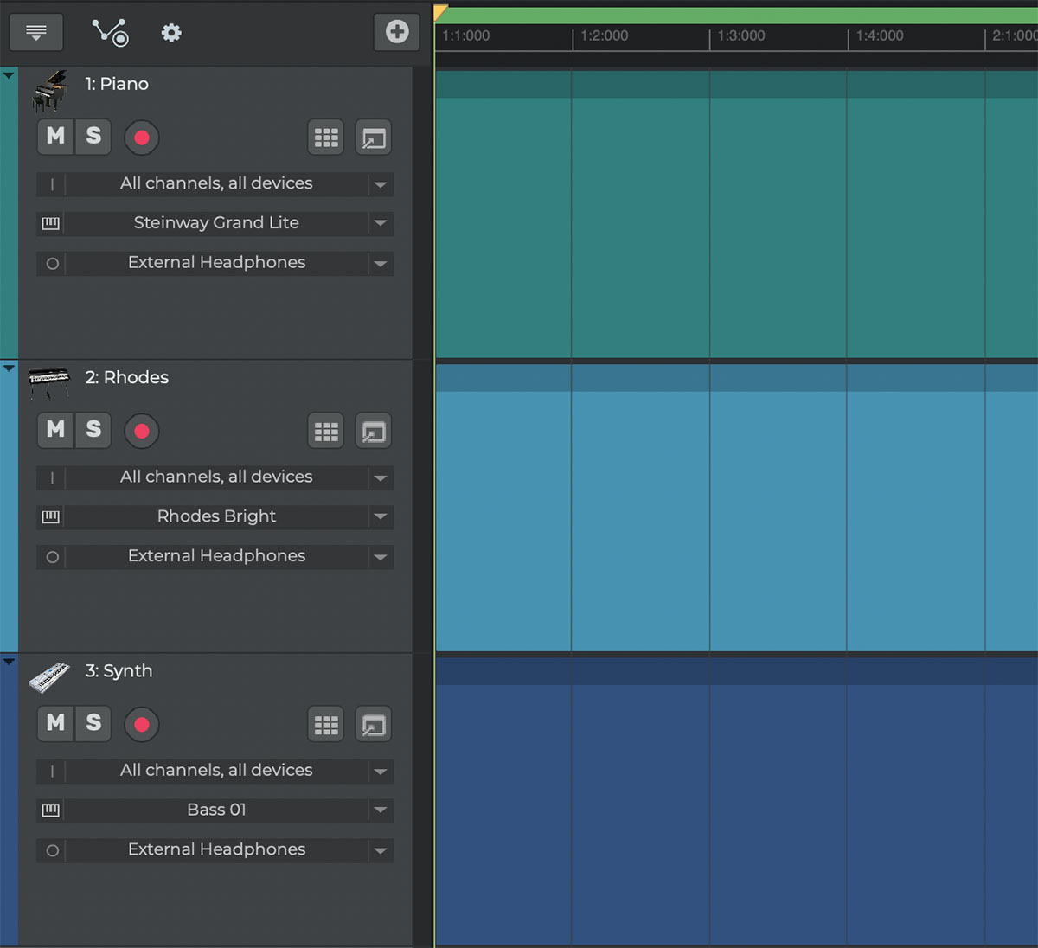Open the grid editor for Synth track

[x=326, y=725]
